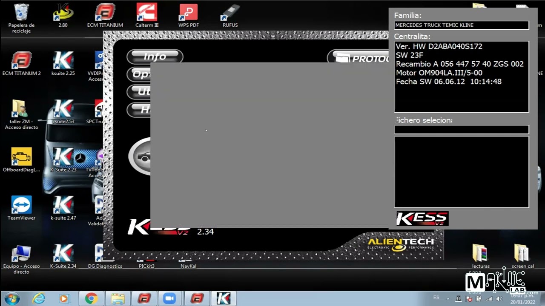
Task: Open Google Chrome from the taskbar
Action: pyautogui.click(x=91, y=298)
